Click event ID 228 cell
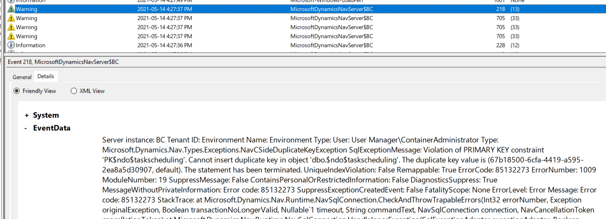606x219 pixels. pyautogui.click(x=500, y=45)
